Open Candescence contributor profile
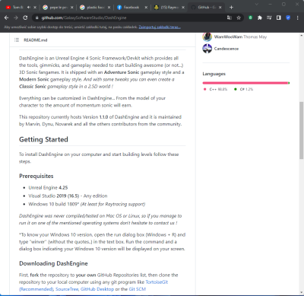The image size is (304, 296). (x=226, y=49)
